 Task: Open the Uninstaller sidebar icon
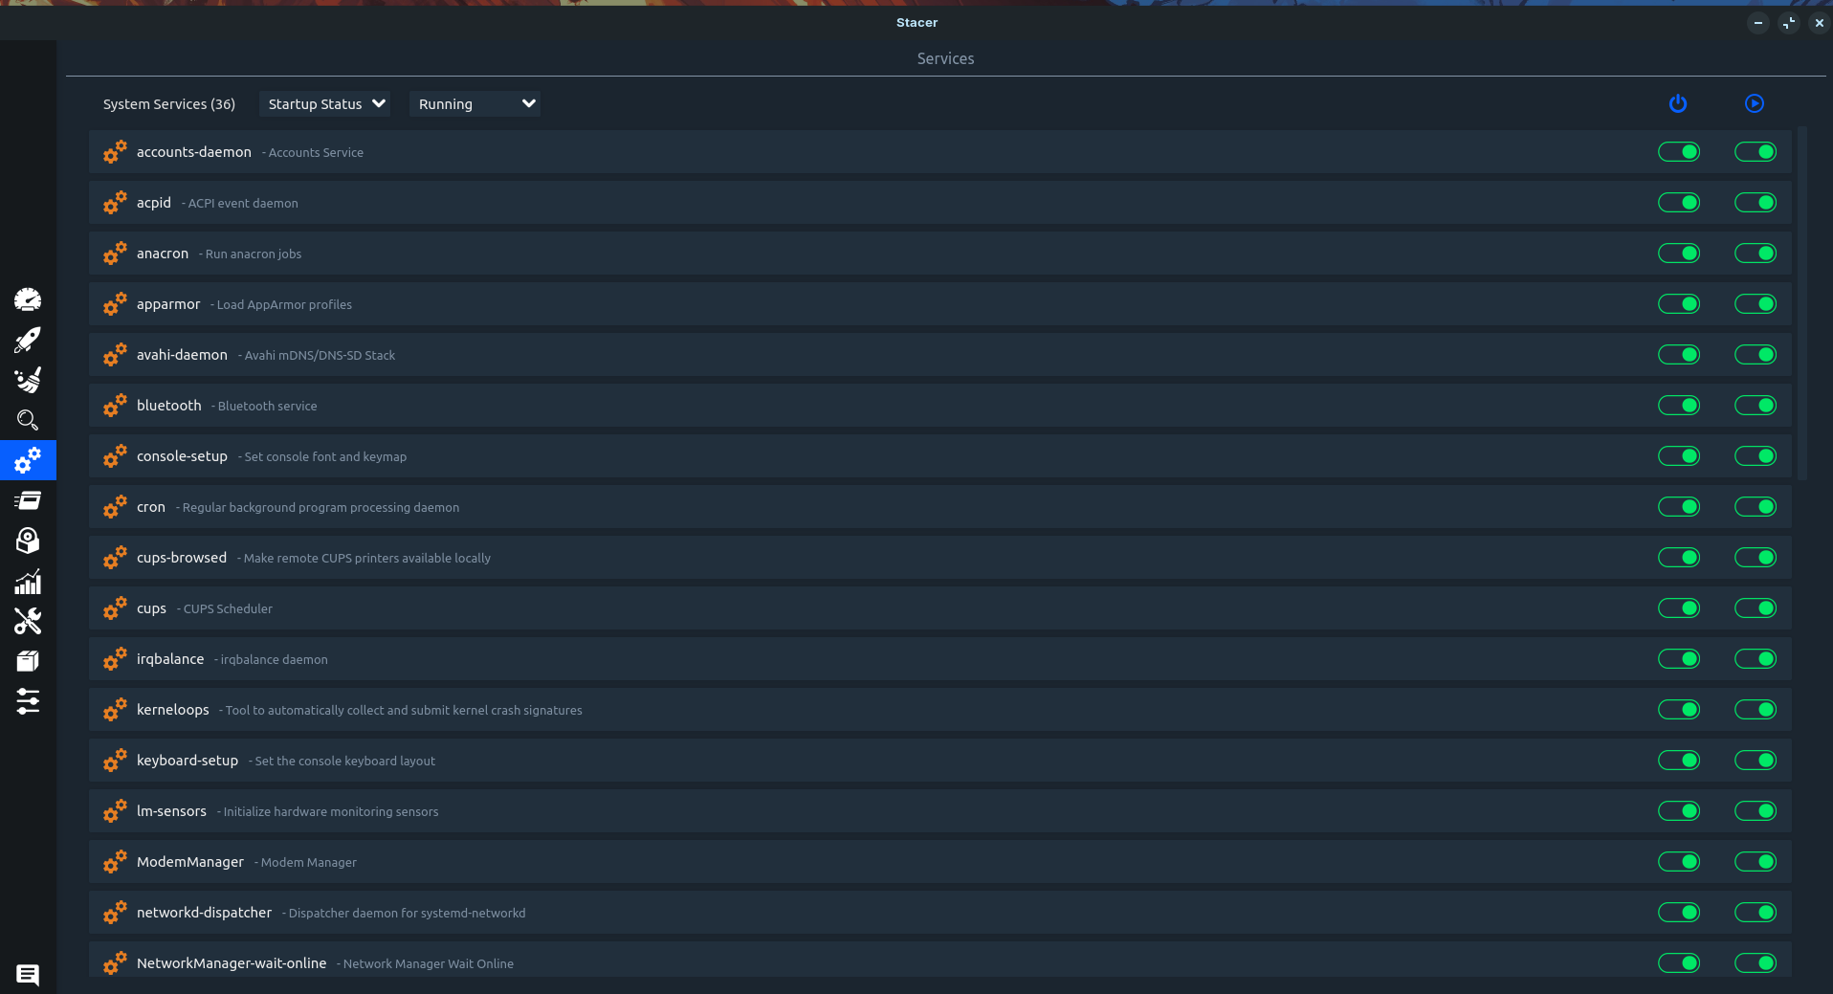tap(28, 541)
